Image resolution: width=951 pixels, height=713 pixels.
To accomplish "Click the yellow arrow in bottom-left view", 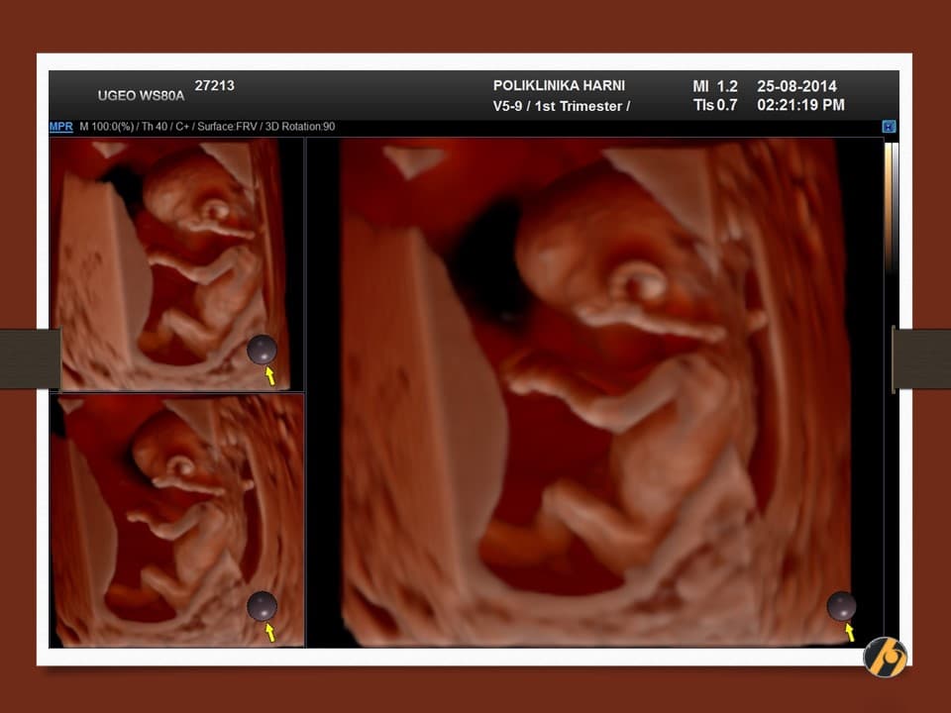I will pyautogui.click(x=269, y=632).
